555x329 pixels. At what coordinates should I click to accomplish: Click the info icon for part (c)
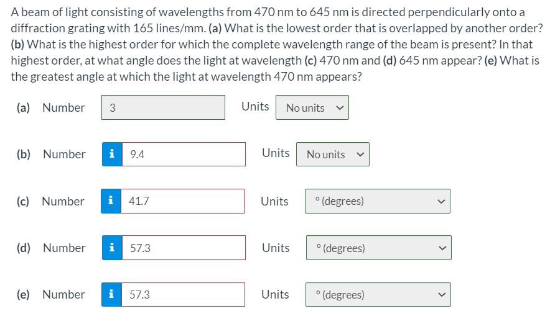[x=111, y=201]
